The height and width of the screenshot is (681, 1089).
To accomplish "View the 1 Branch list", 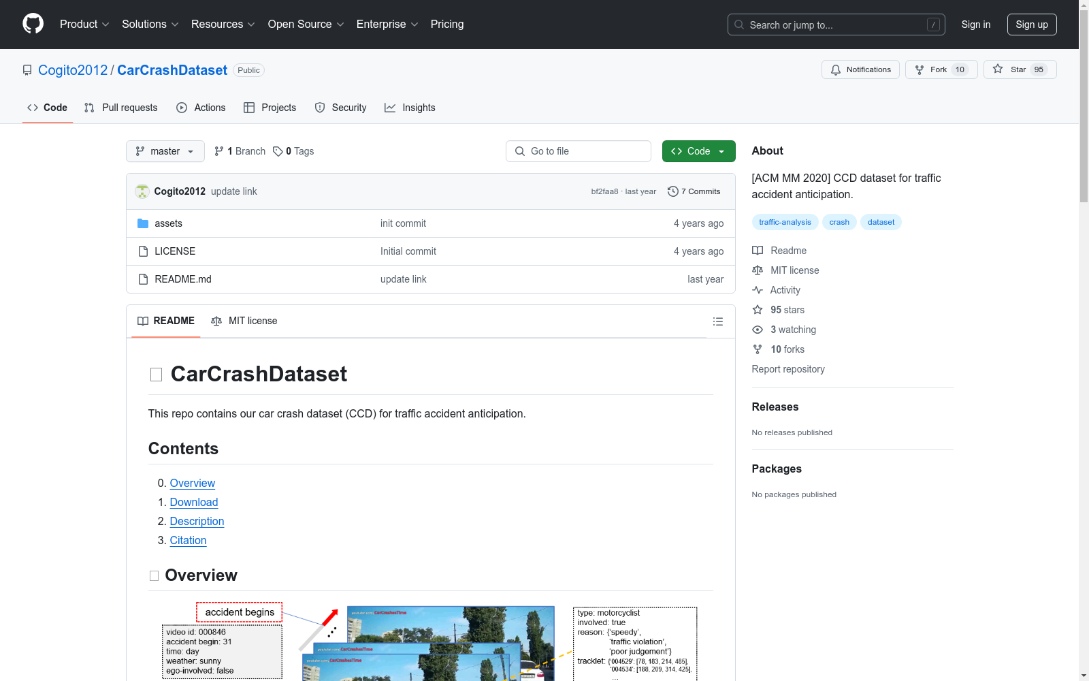I will pyautogui.click(x=240, y=151).
